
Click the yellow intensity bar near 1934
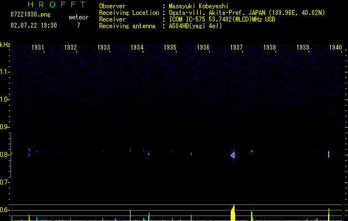pyautogui.click(x=130, y=215)
